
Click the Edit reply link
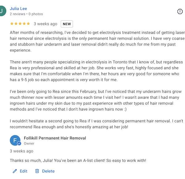point(23,171)
